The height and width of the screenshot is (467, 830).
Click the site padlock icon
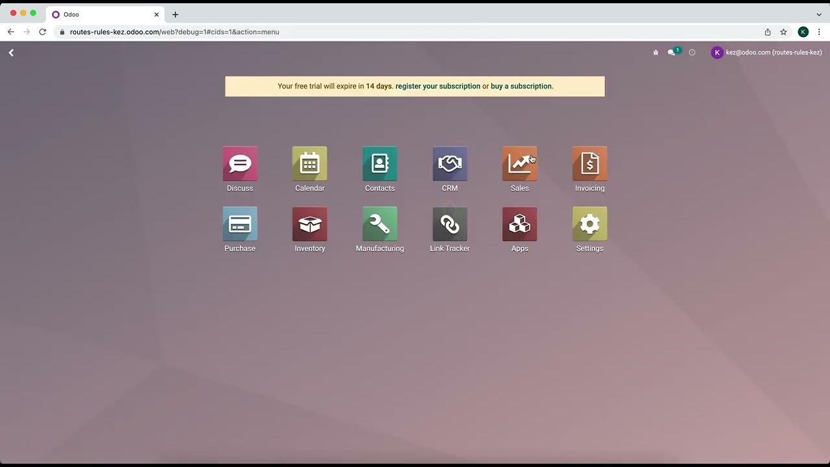pyautogui.click(x=62, y=32)
